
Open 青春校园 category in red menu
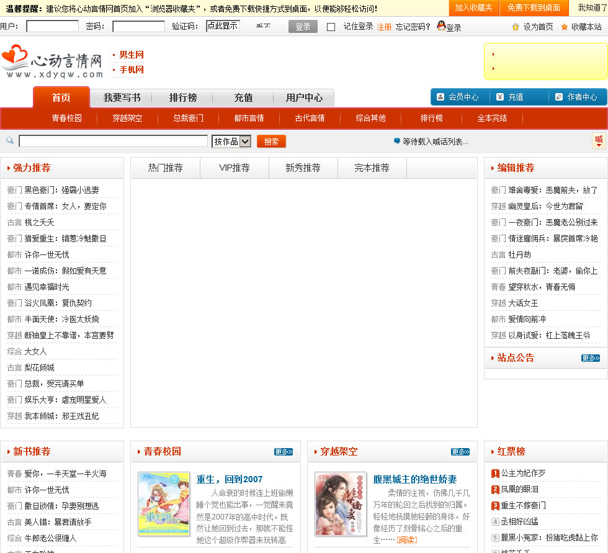[x=67, y=119]
